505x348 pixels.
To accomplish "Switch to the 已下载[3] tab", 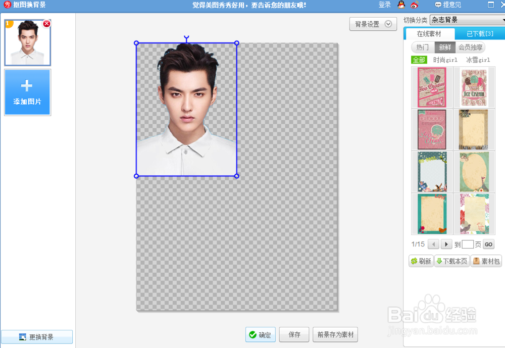I will [480, 34].
